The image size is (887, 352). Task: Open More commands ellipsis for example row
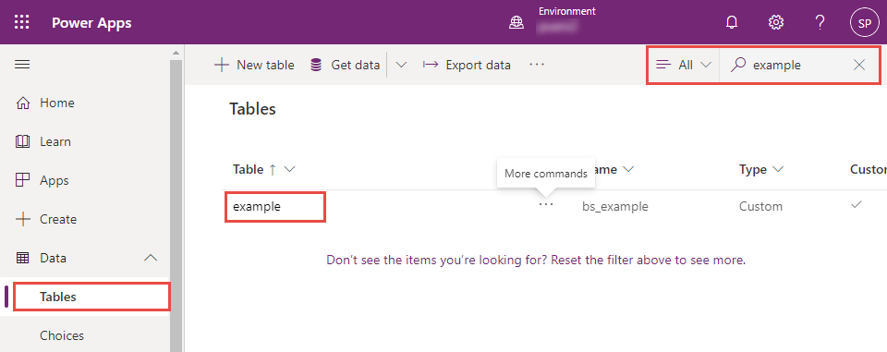pyautogui.click(x=546, y=204)
